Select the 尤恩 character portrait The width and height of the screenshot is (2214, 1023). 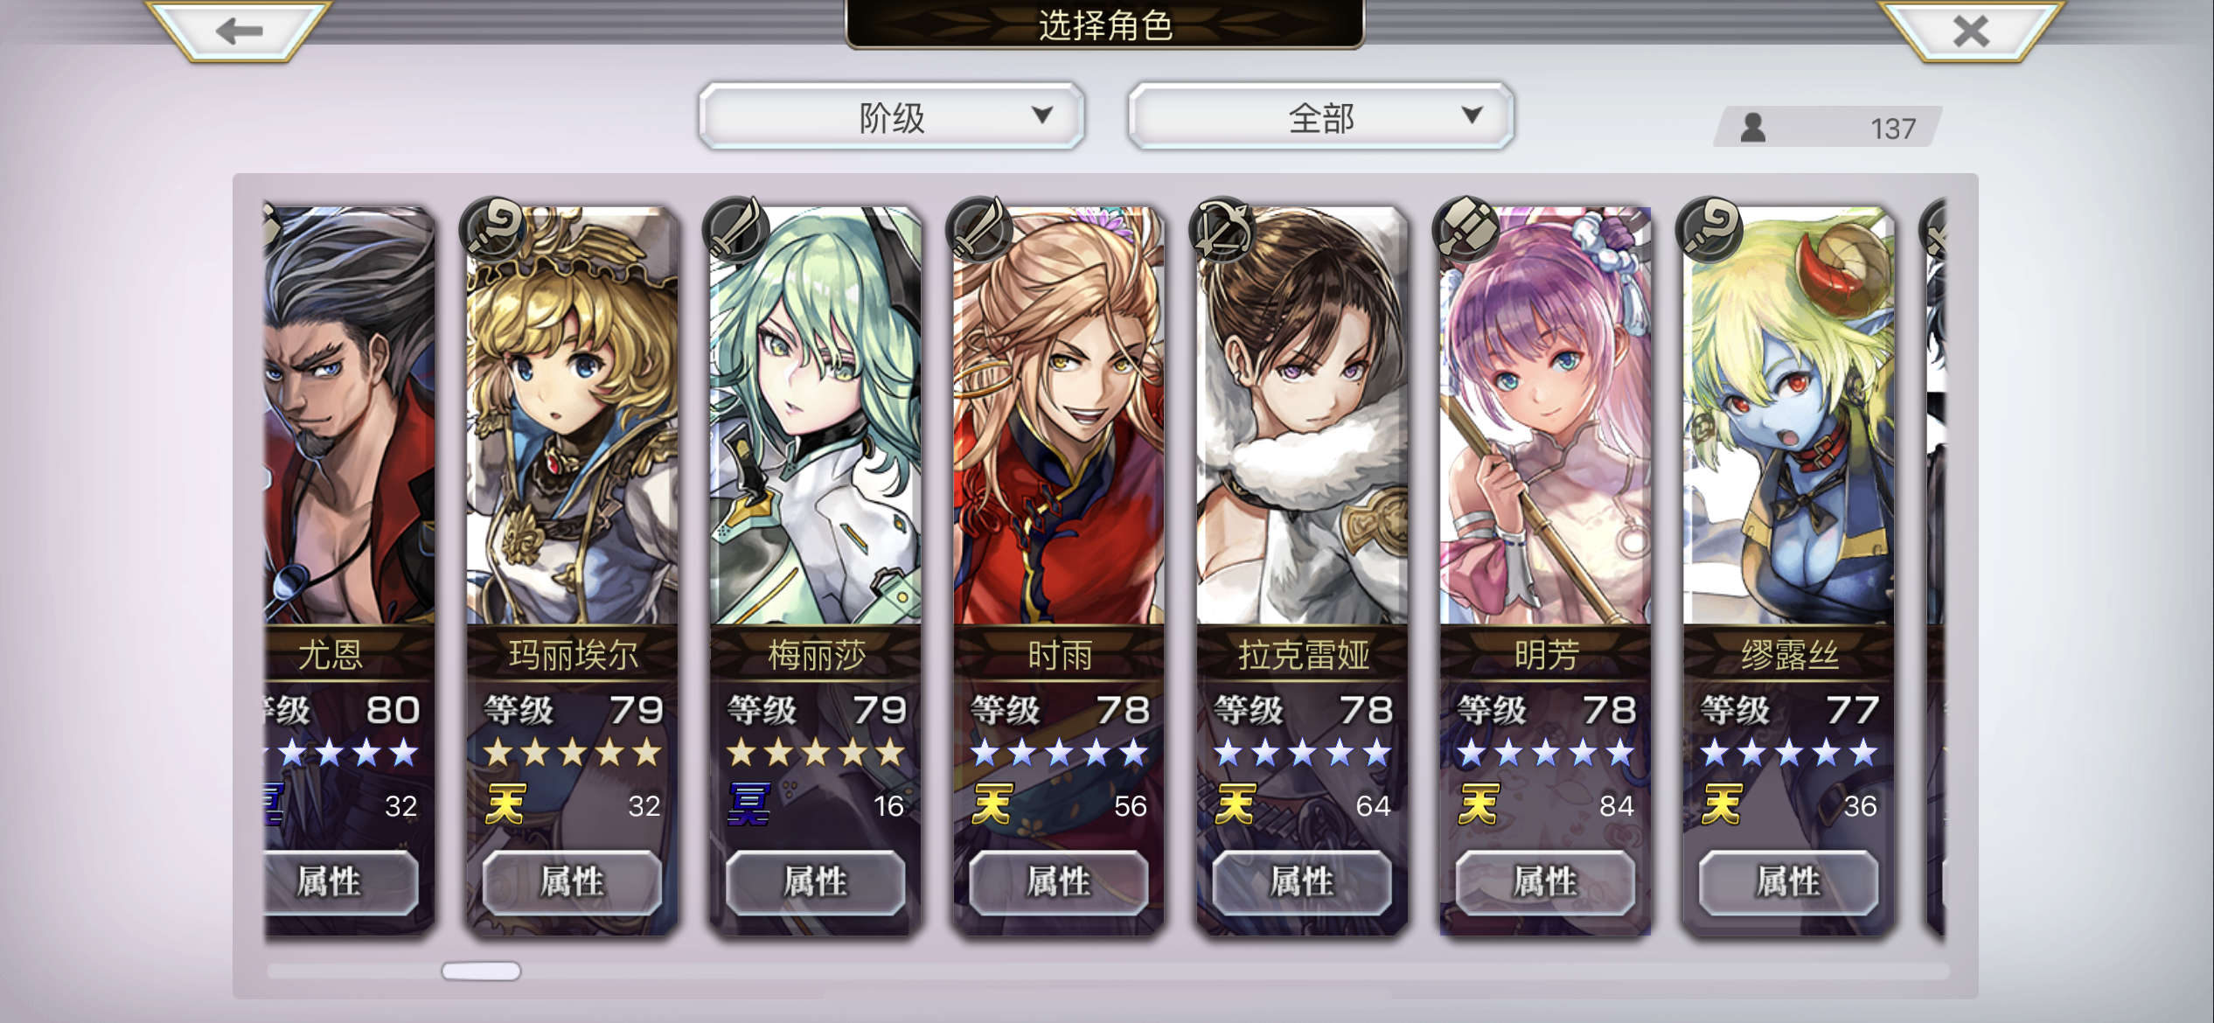349,416
